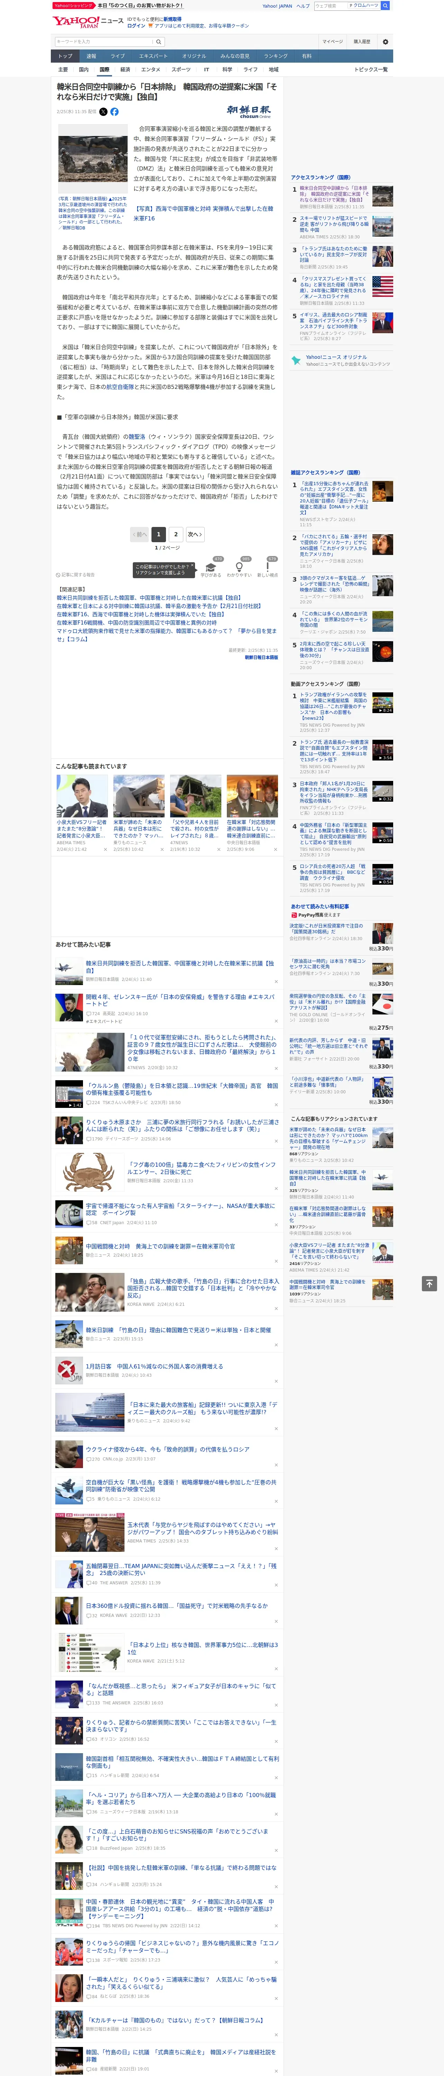Screen dimensions: 444x2076
Task: Select the 国内 category
Action: pyautogui.click(x=84, y=69)
